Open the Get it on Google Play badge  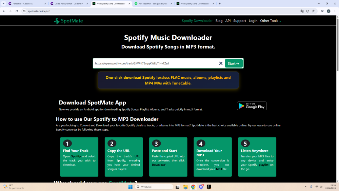(252, 106)
